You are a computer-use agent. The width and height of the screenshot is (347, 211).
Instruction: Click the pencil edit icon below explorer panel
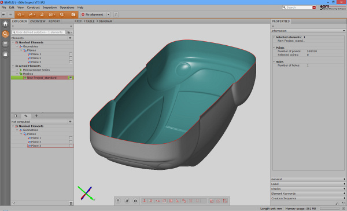click(14, 203)
